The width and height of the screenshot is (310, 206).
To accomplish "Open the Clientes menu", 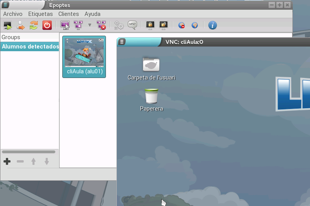I will pyautogui.click(x=69, y=14).
